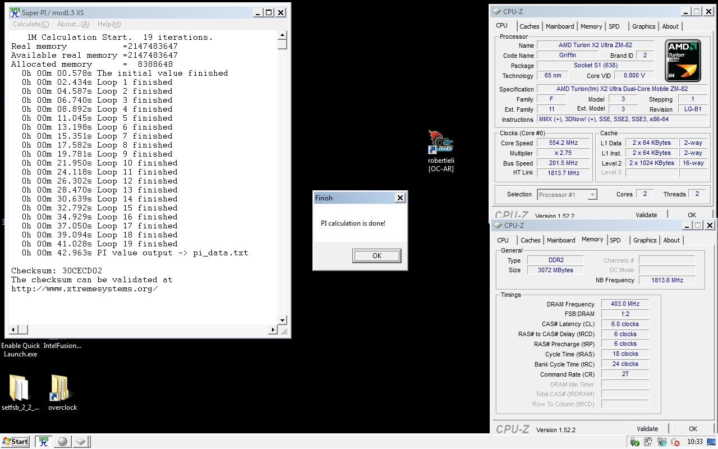Click OK in the top CPU-Z window

tap(692, 215)
